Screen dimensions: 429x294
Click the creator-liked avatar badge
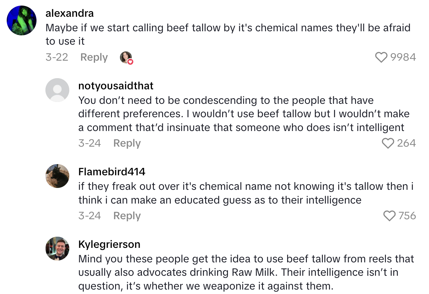pyautogui.click(x=126, y=58)
